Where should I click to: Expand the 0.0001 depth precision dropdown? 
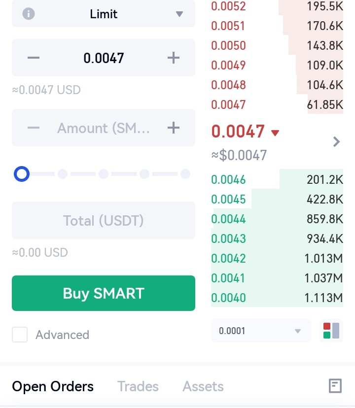pos(261,331)
